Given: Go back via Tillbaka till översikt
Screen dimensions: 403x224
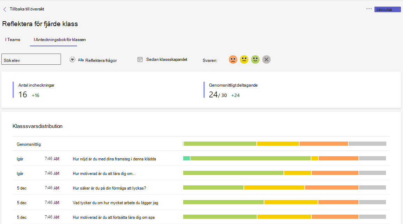Looking at the screenshot, I should (27, 9).
